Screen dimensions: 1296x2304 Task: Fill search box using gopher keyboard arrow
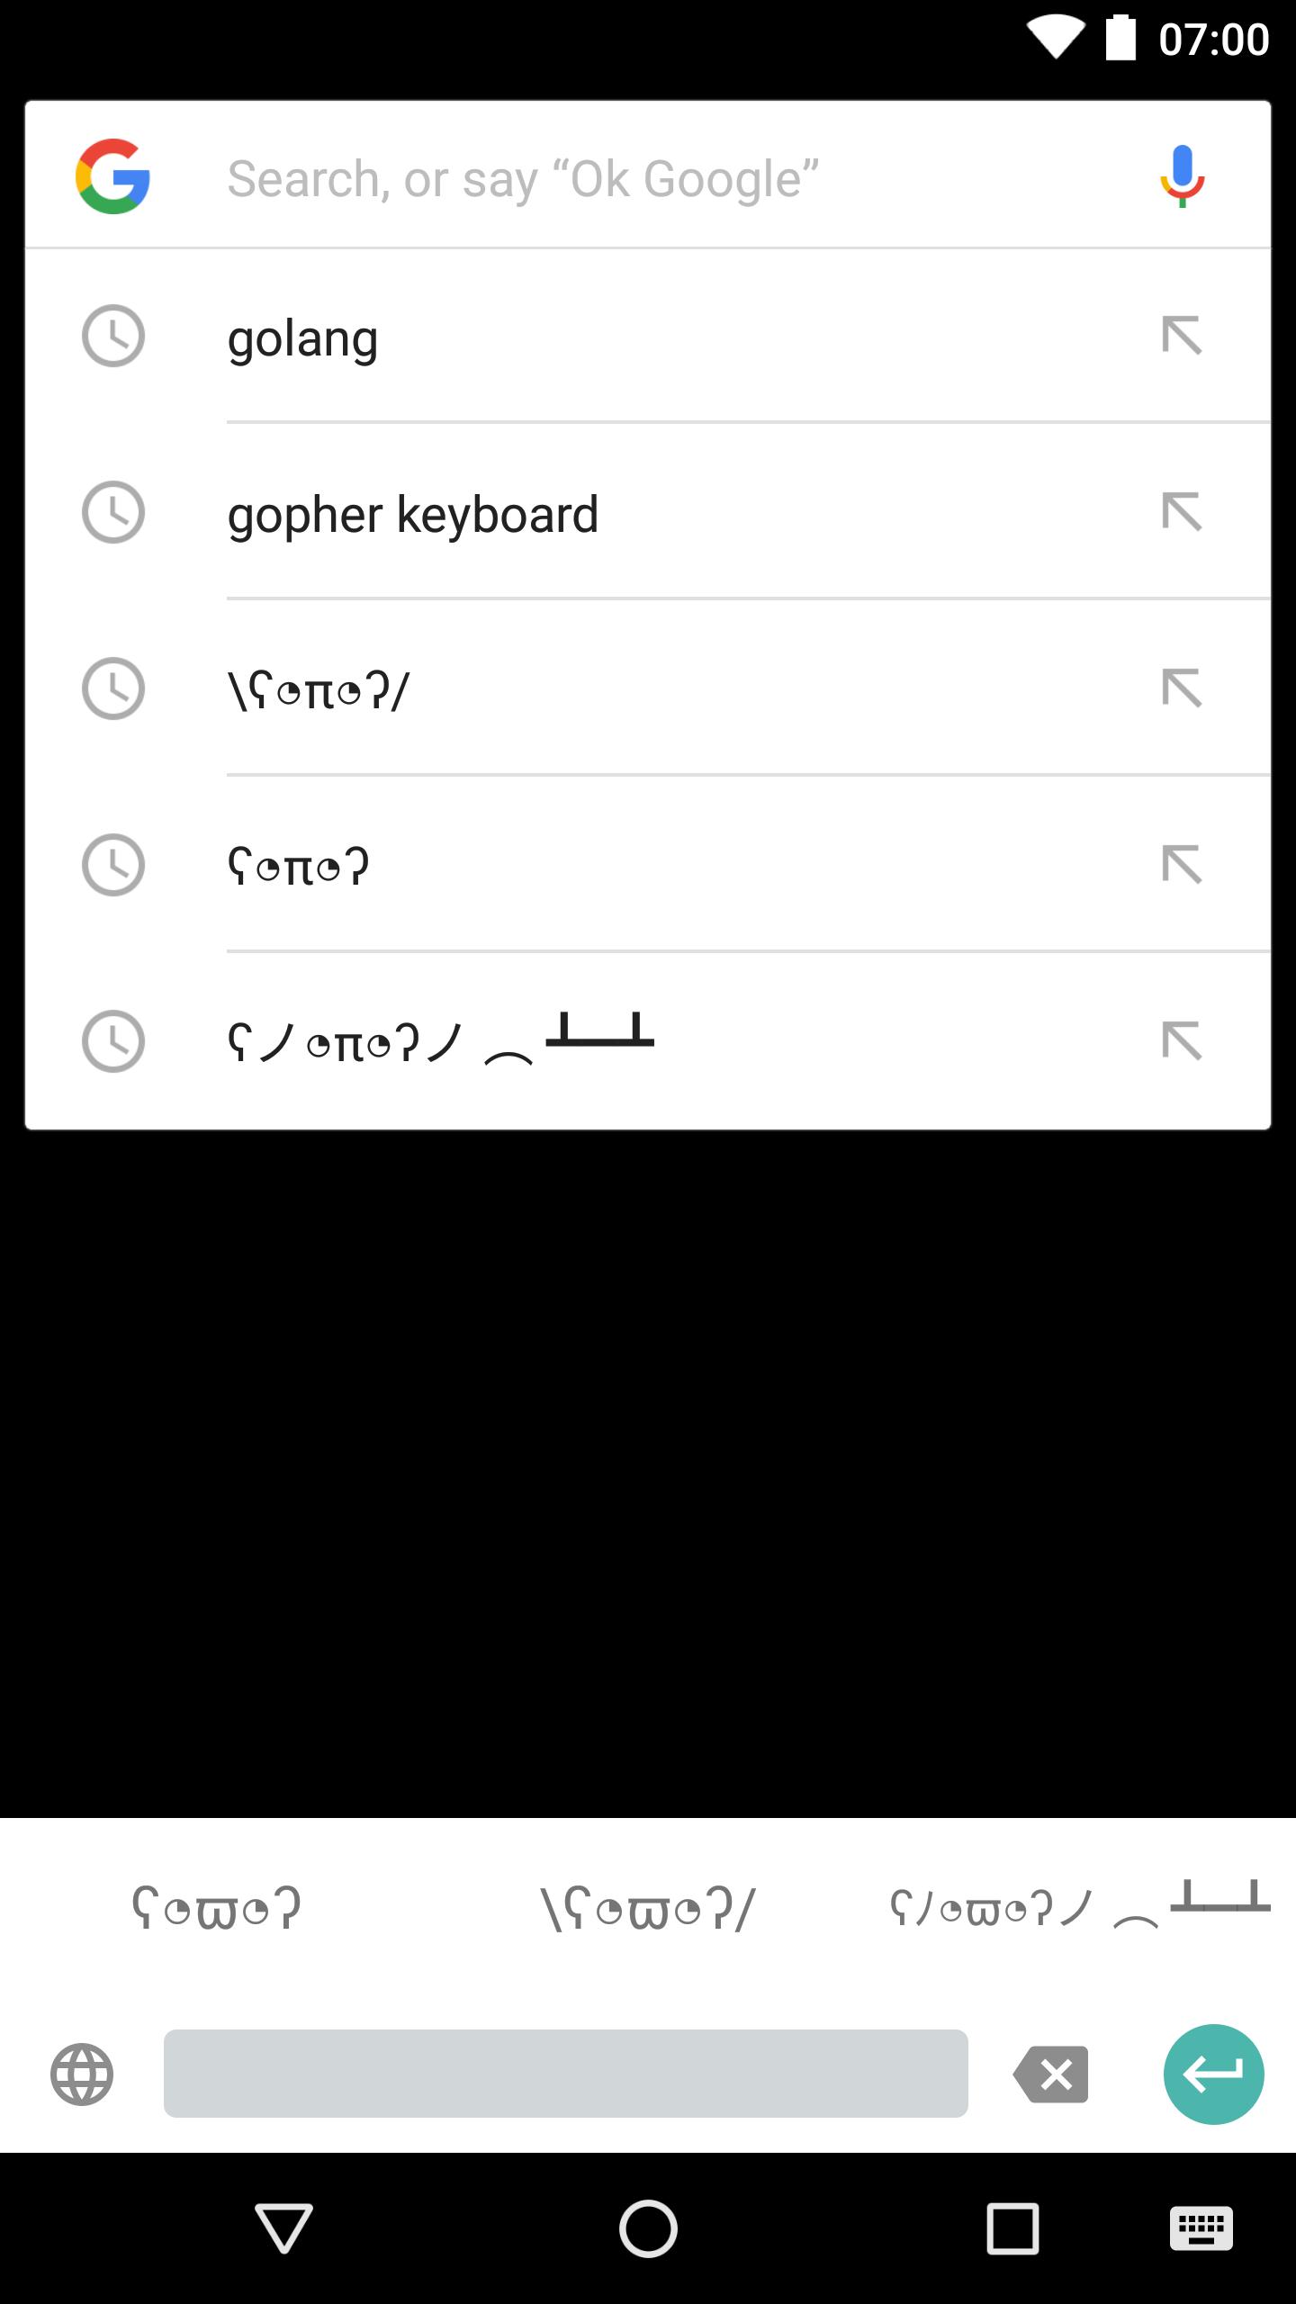[x=1182, y=512]
